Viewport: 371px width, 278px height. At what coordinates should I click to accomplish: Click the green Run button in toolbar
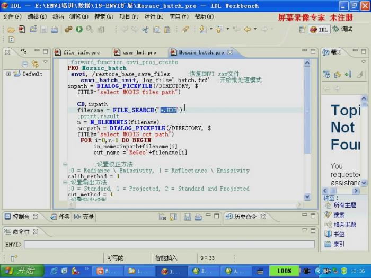(79, 30)
